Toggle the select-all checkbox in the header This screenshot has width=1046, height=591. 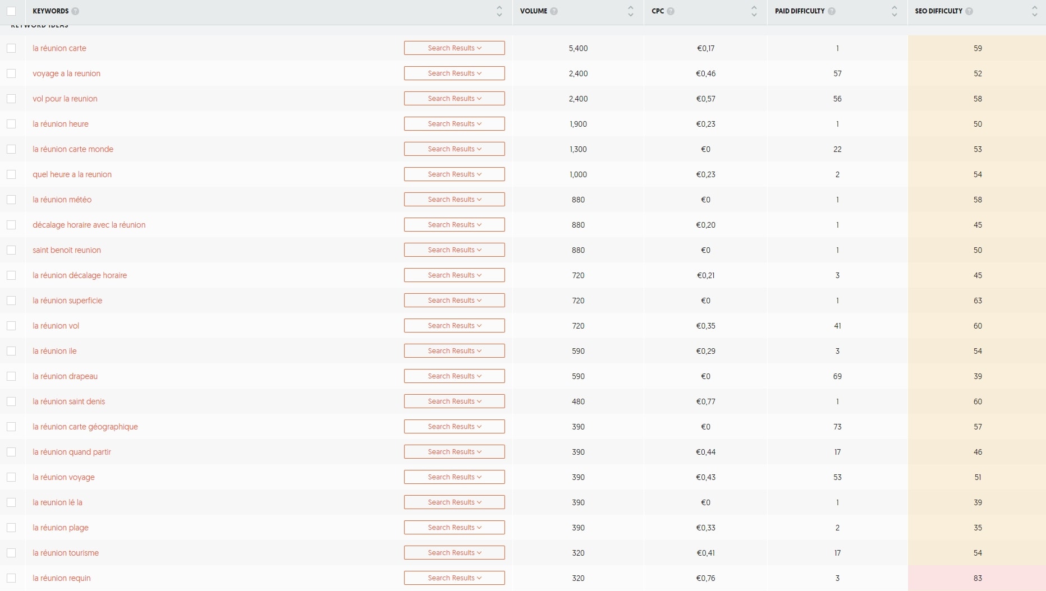click(11, 11)
